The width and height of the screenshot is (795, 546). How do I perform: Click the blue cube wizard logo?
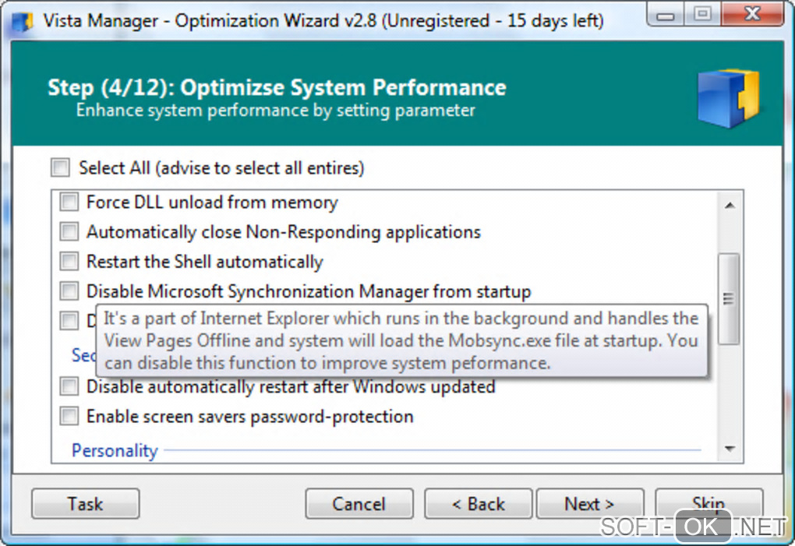click(x=728, y=98)
